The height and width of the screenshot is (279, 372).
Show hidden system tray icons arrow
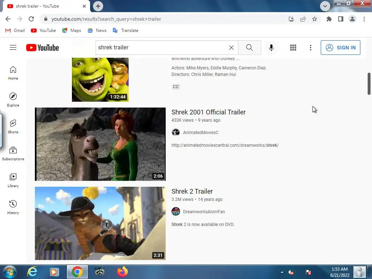click(282, 272)
